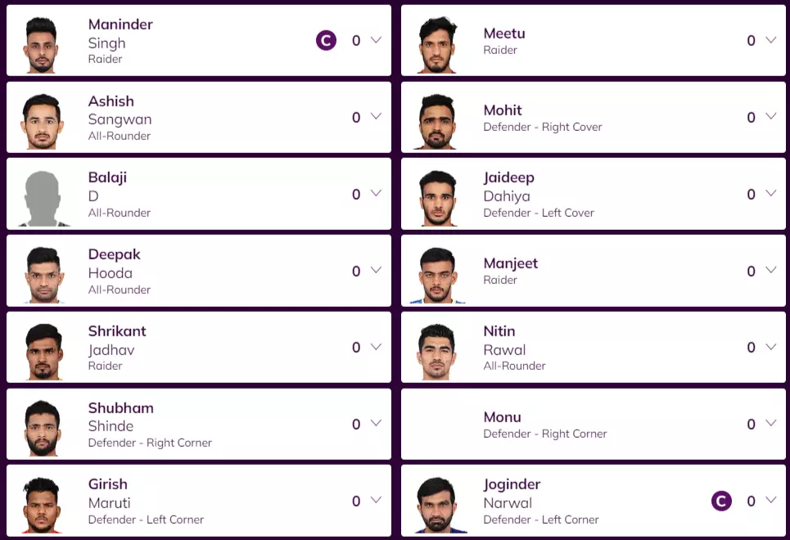Open Jaideep Dahiya player name link
The image size is (790, 540).
click(x=507, y=187)
